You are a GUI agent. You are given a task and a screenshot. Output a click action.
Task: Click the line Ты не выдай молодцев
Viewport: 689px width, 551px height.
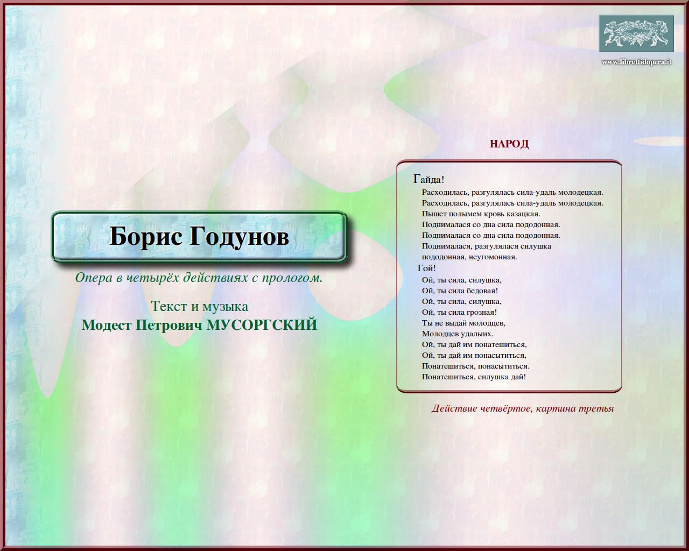click(463, 323)
